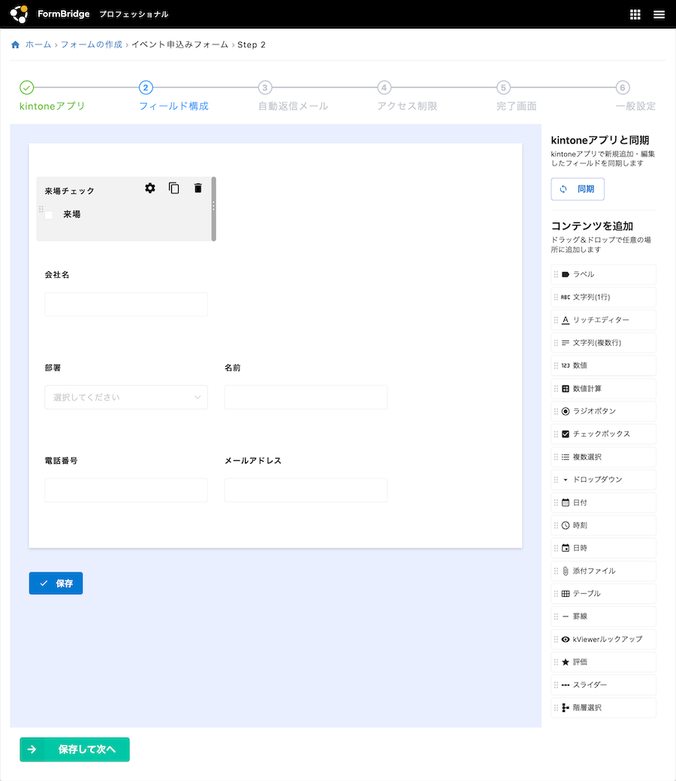Select the 階層選択 content item
Image resolution: width=676 pixels, height=781 pixels.
pyautogui.click(x=604, y=707)
